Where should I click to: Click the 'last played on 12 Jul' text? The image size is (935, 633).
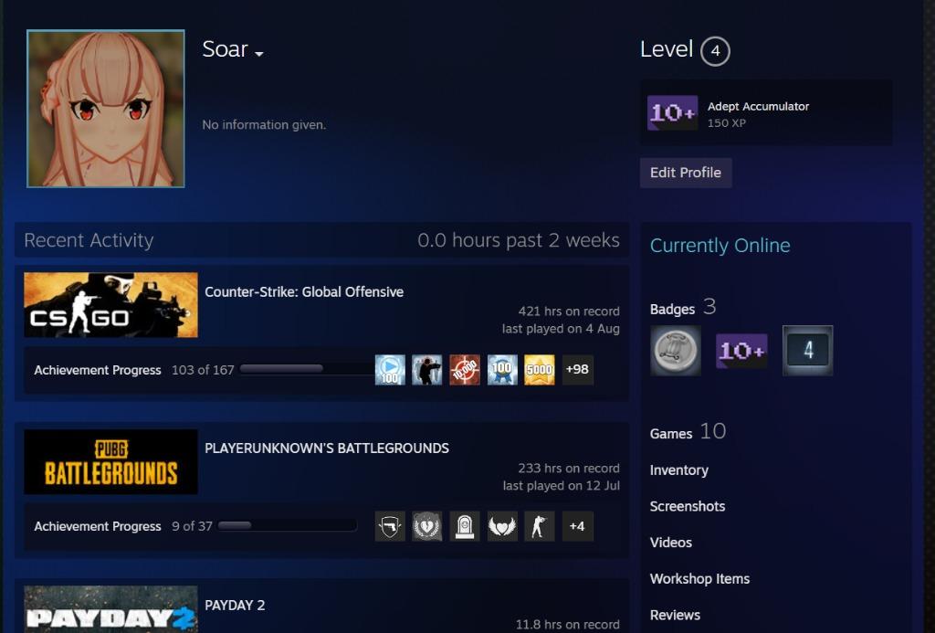pyautogui.click(x=562, y=485)
